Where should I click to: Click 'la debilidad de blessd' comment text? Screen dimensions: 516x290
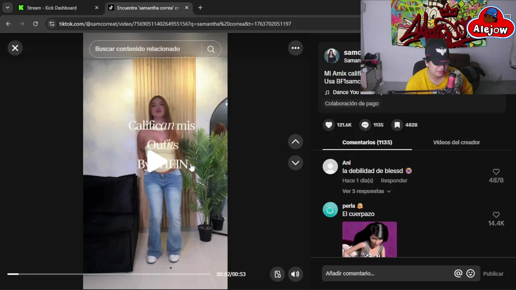[x=372, y=171]
